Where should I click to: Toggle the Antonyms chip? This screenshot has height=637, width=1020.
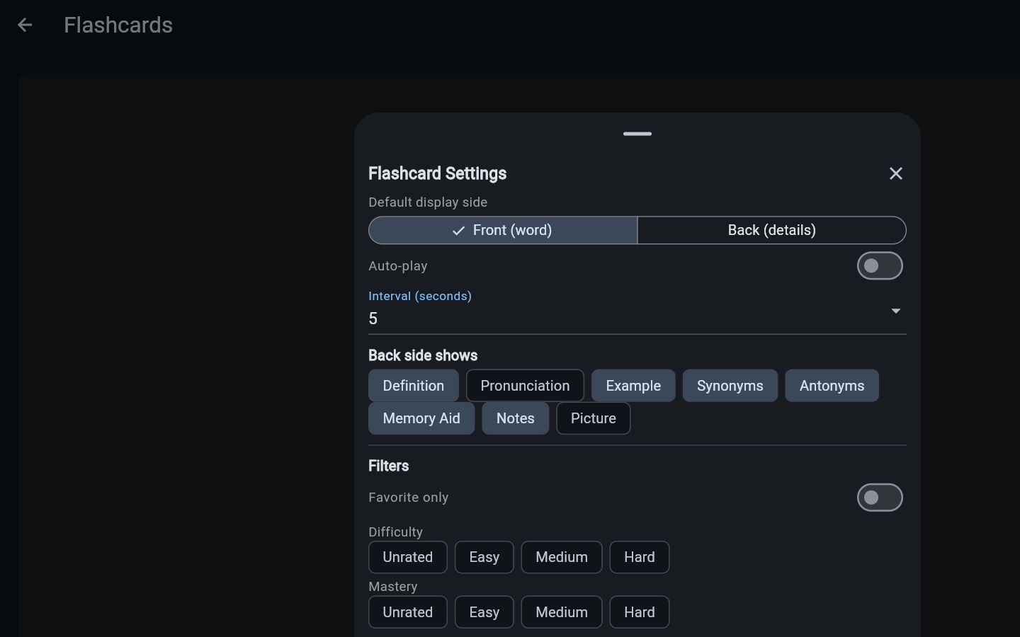832,386
